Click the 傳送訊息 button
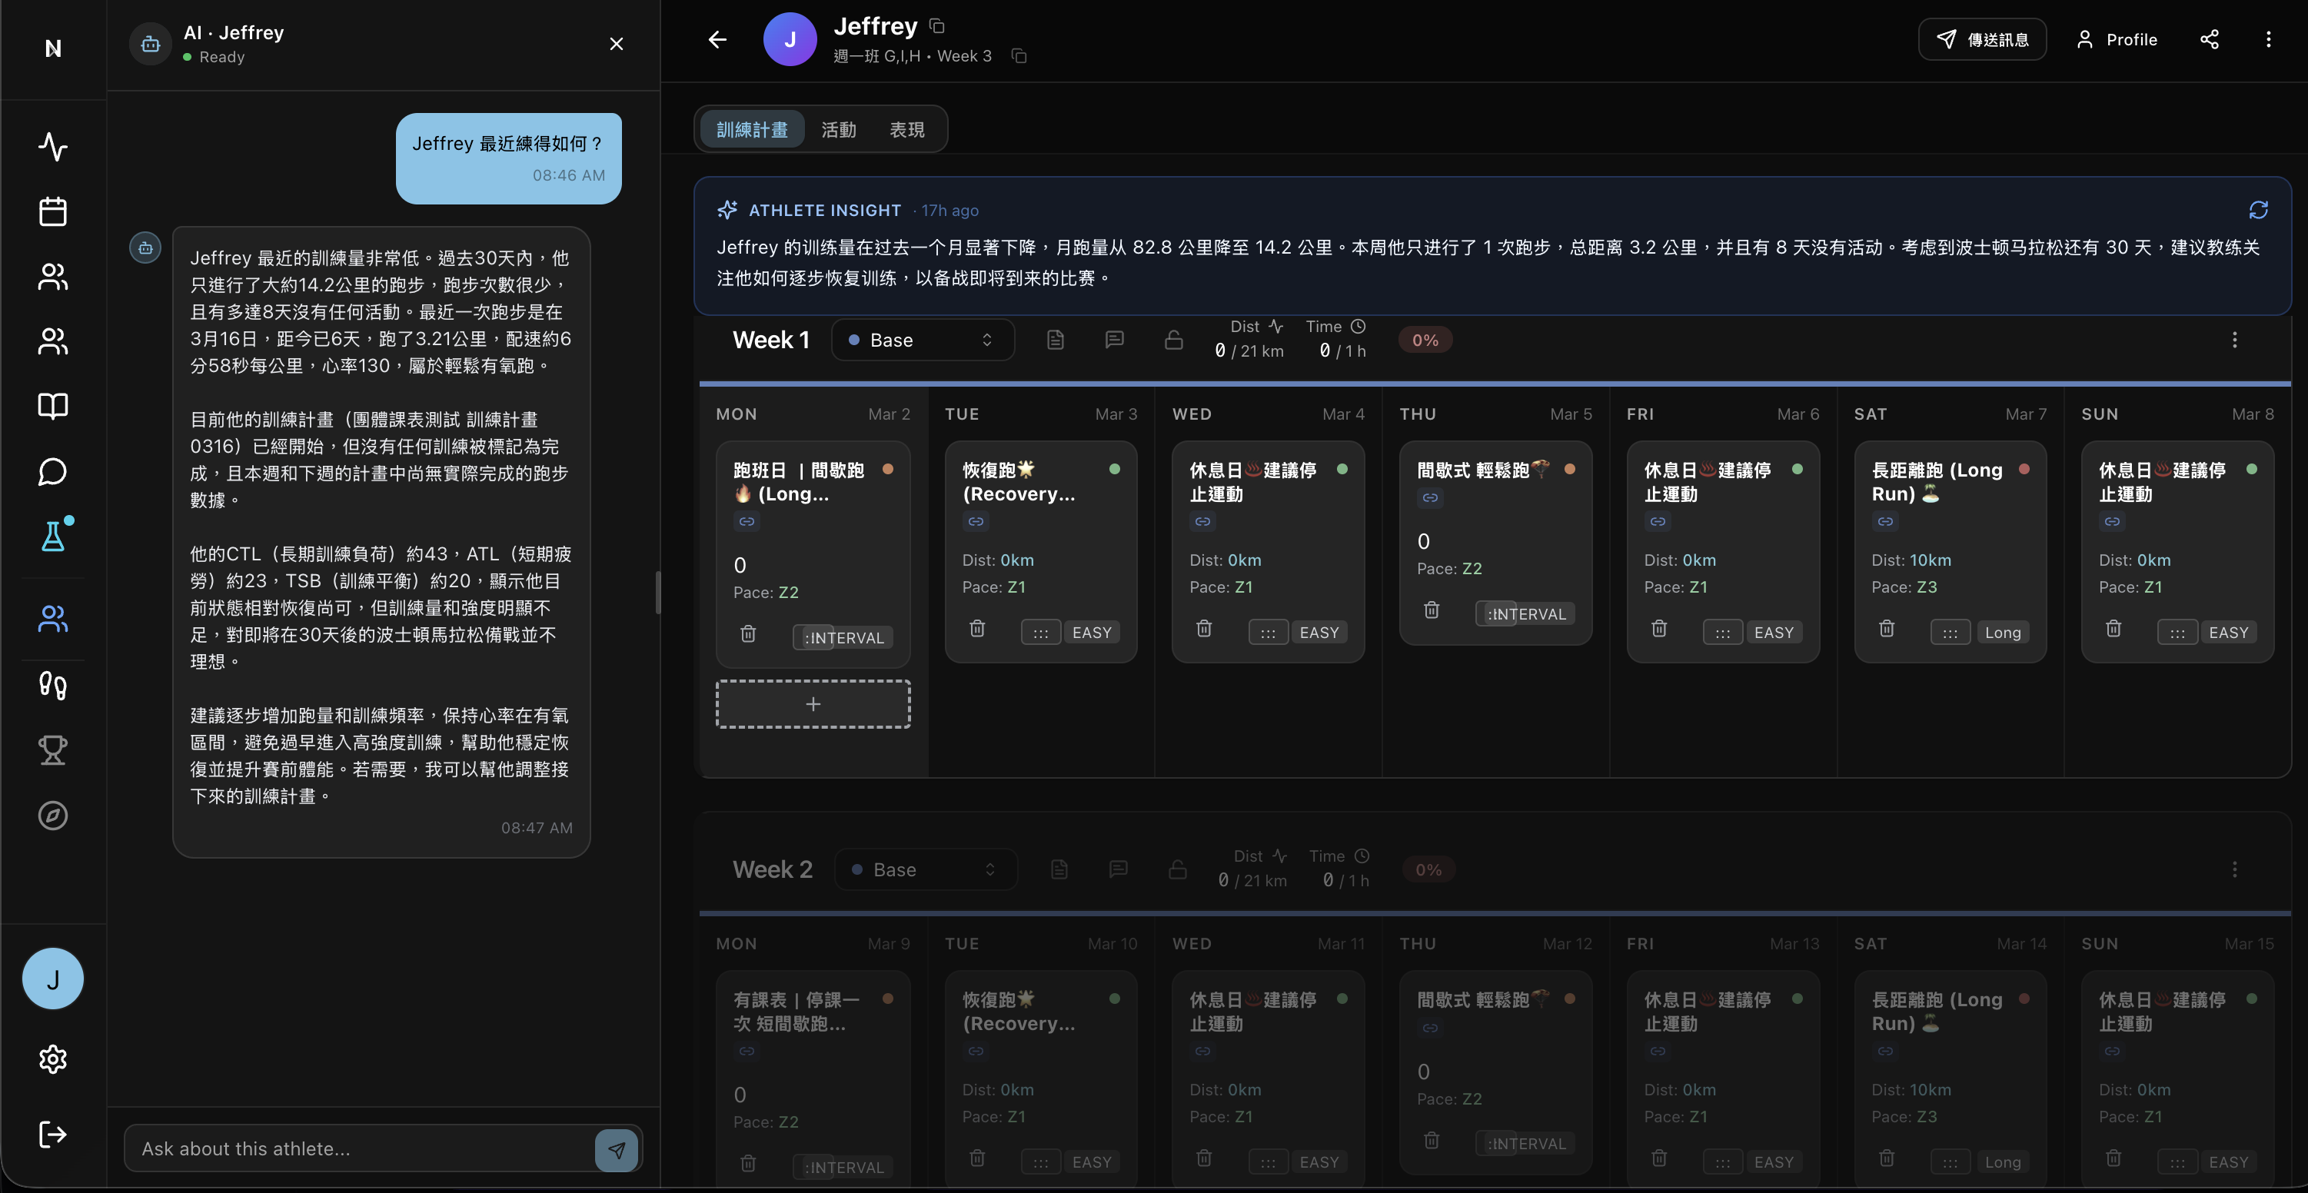This screenshot has width=2308, height=1193. (x=1982, y=39)
